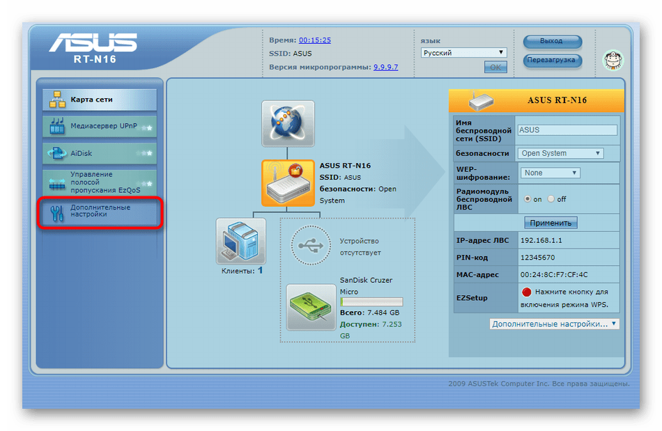
Task: Click the SanDisk storage usage bar
Action: coord(371,302)
